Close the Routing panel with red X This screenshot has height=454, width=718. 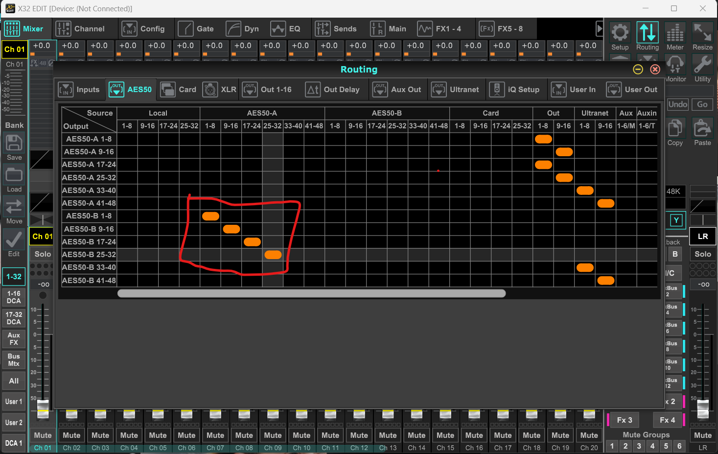[x=655, y=70]
